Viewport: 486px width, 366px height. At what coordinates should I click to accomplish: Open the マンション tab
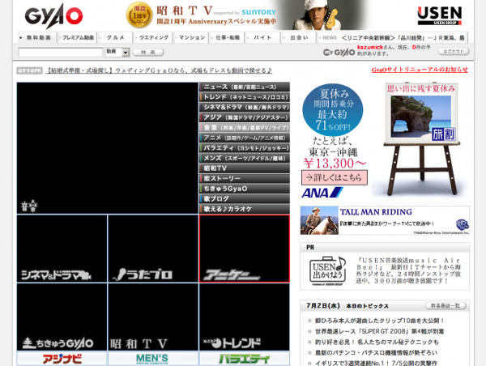pos(191,37)
